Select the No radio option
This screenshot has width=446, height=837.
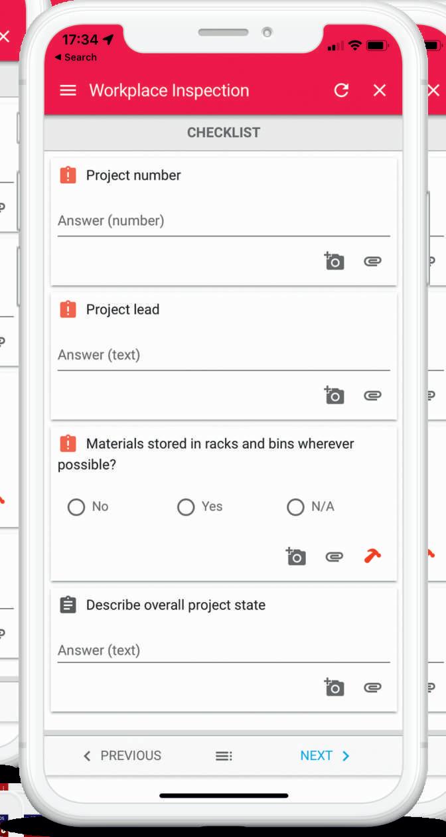[76, 507]
